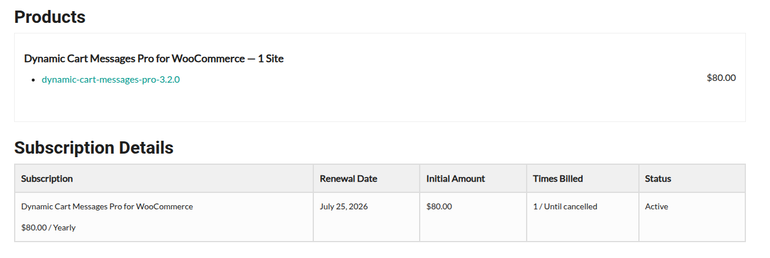Screen dimensions: 770x258
Task: Click the Products heading
Action: point(50,17)
